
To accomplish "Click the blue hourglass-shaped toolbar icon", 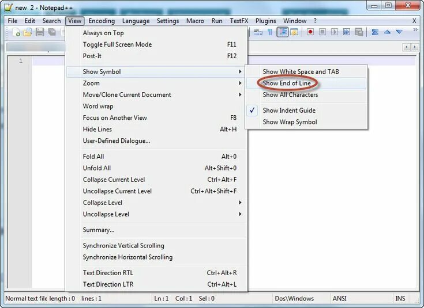I will (375, 32).
